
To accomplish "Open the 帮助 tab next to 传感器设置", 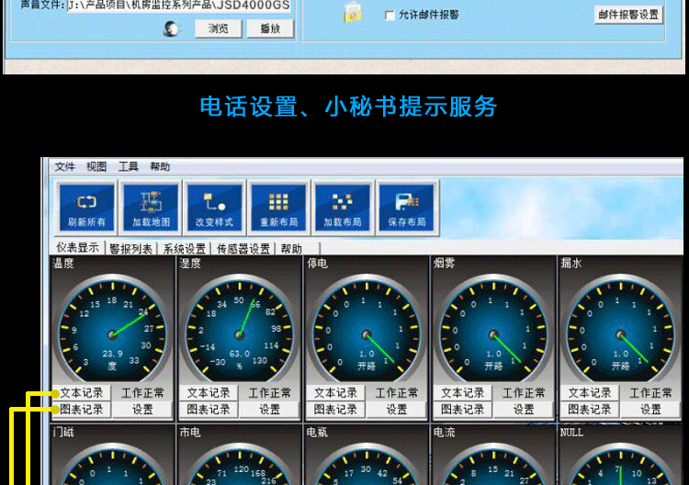I will click(x=292, y=249).
